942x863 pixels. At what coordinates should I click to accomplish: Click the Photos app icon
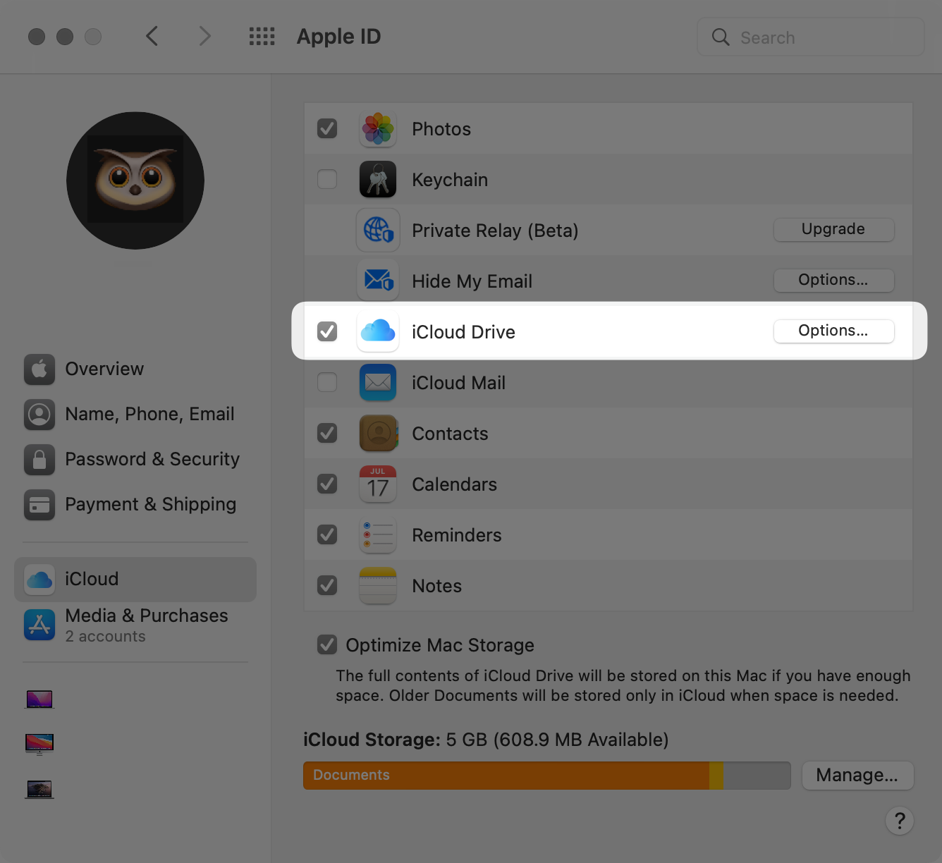click(x=378, y=129)
